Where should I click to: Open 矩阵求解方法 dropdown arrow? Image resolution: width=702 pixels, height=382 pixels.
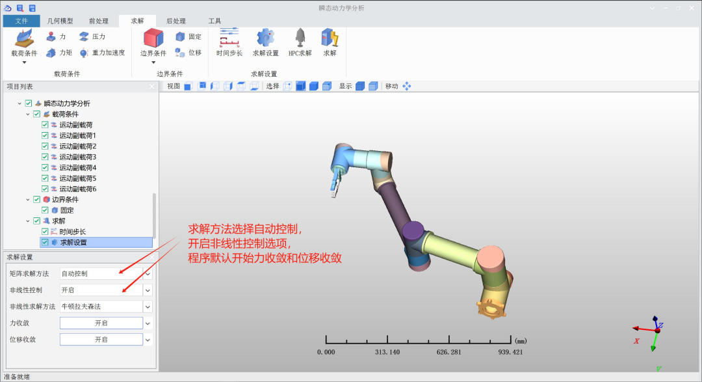148,273
